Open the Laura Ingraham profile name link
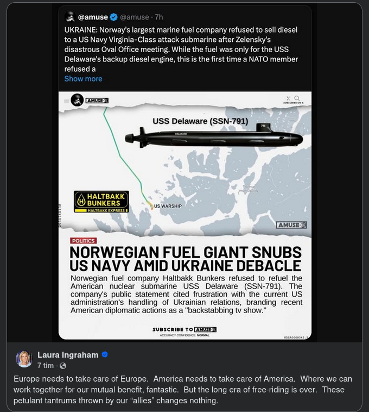369x412 pixels. [x=68, y=355]
